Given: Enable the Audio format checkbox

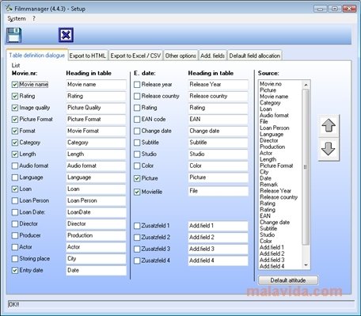Looking at the screenshot, I should pos(15,166).
